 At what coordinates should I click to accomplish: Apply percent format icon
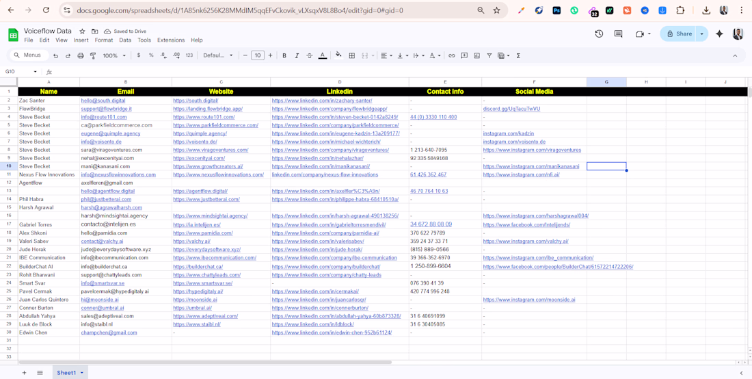(151, 55)
